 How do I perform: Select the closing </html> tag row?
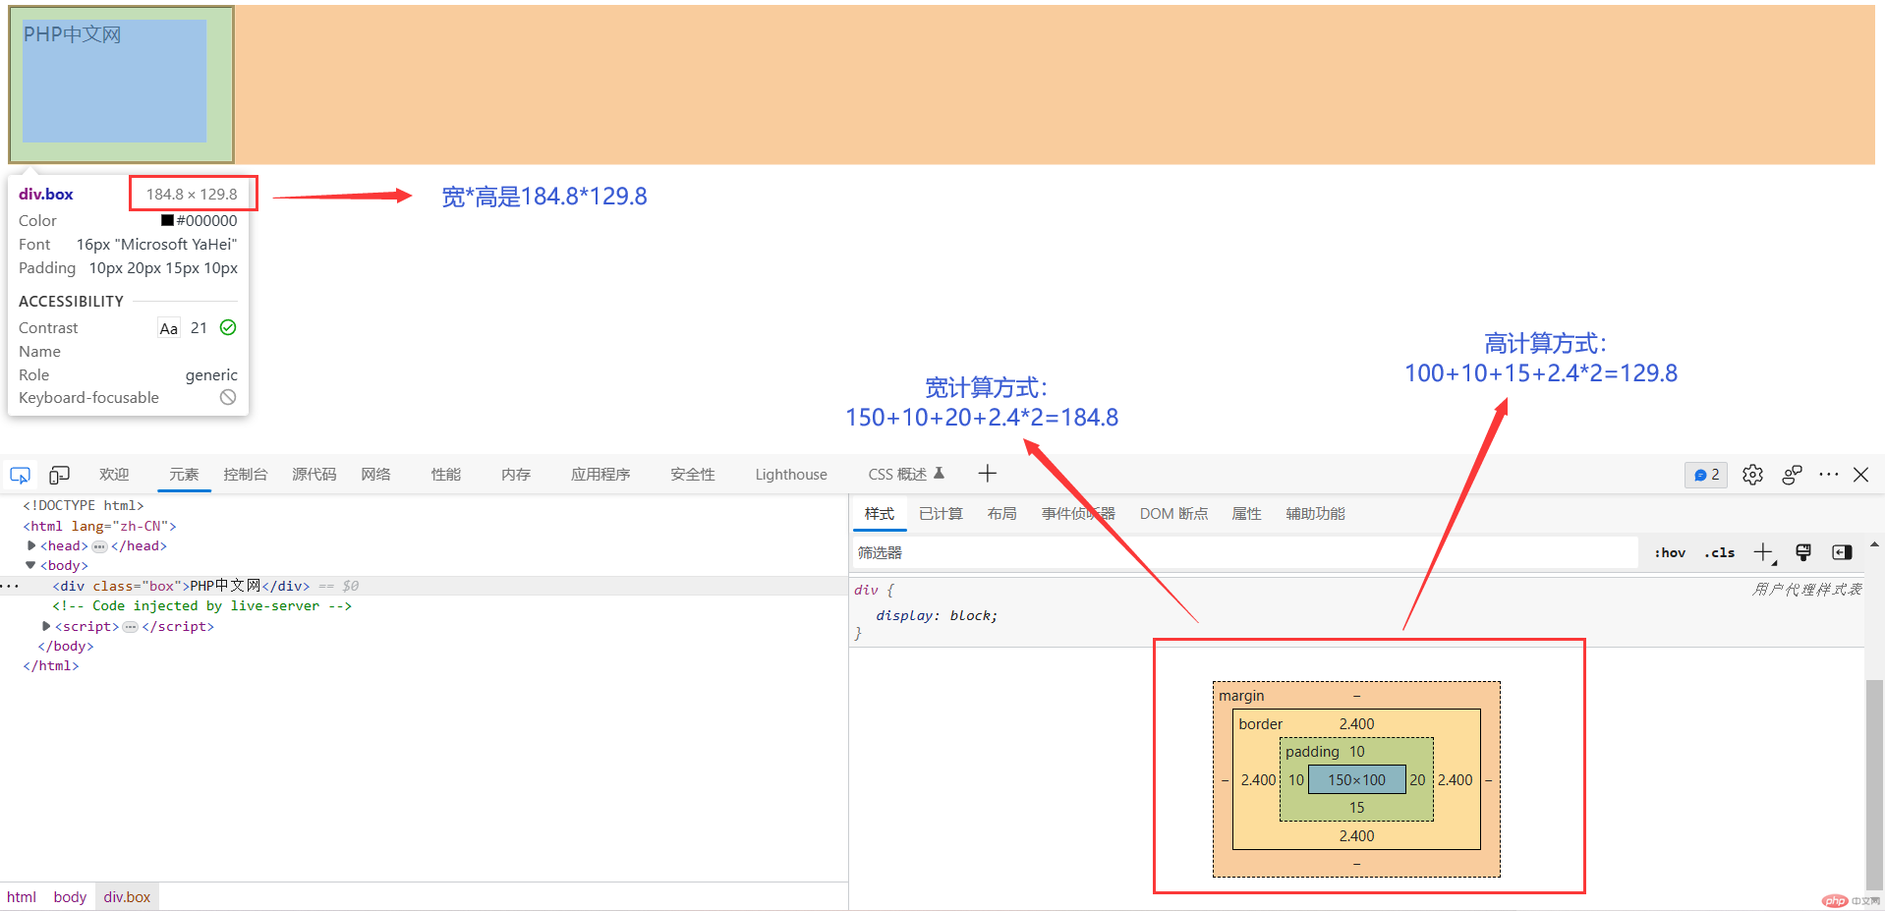50,666
